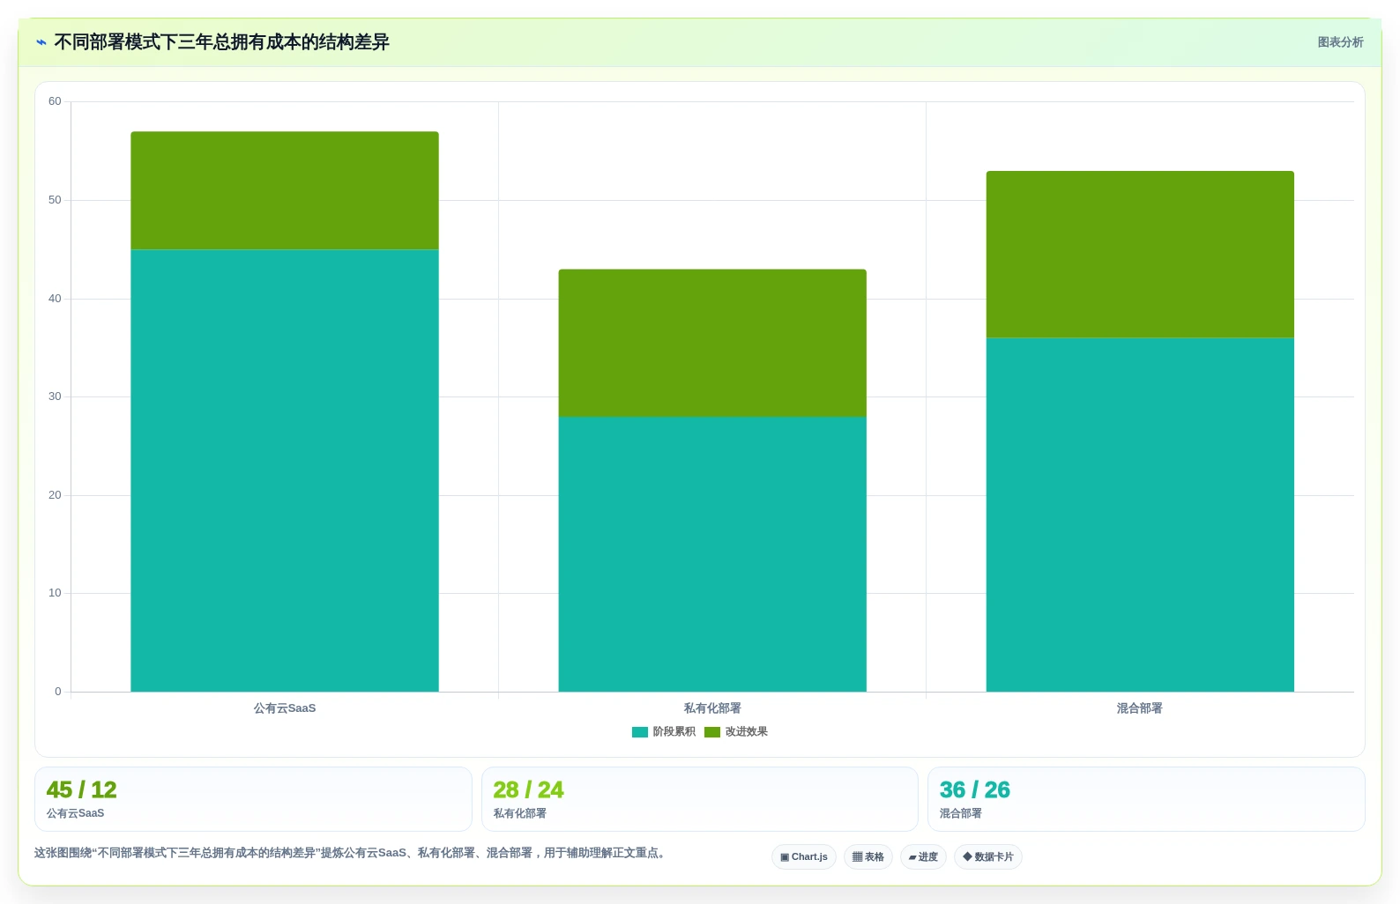
Task: Click the 图表分析 label at top right
Action: (1340, 42)
